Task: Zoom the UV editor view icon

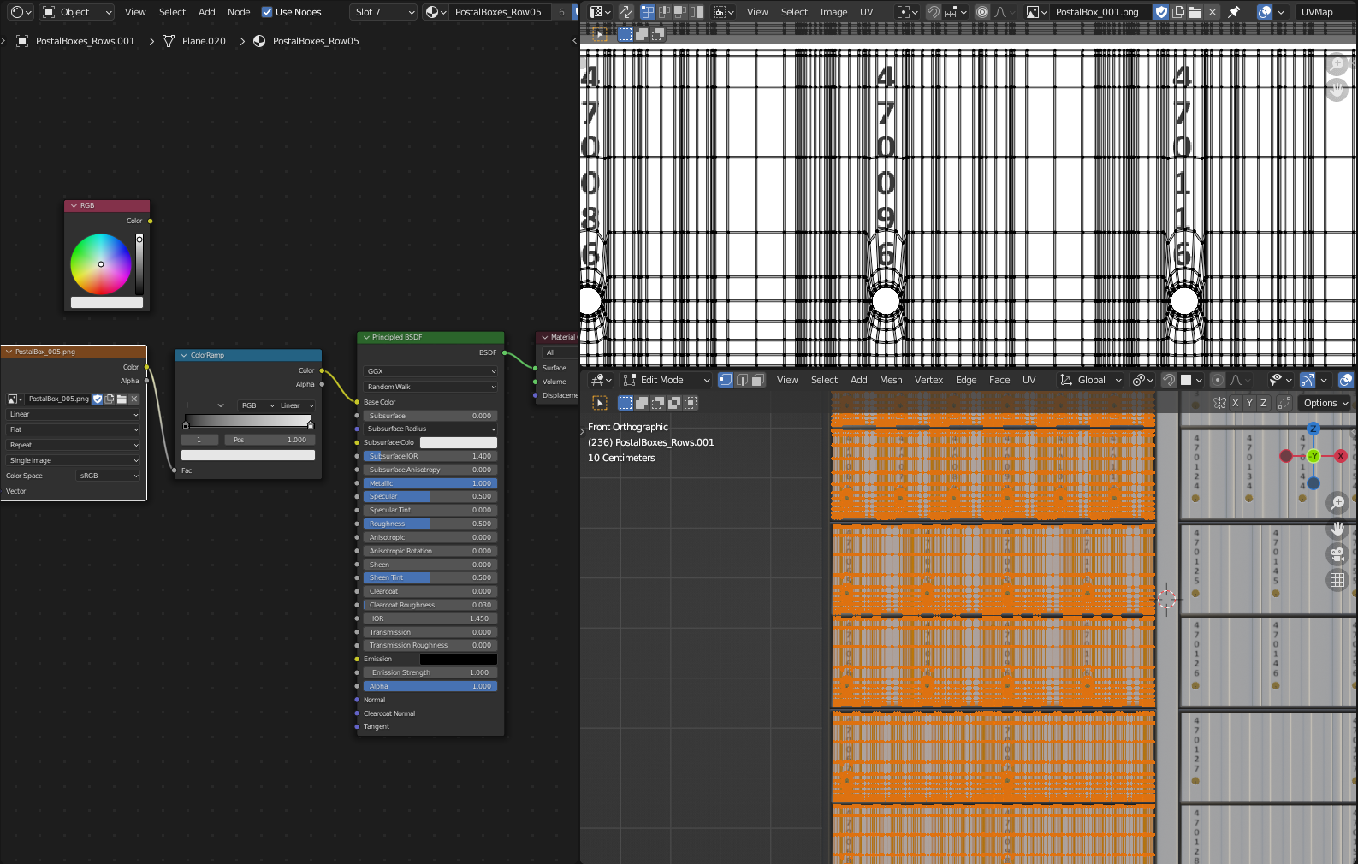Action: pos(1337,64)
